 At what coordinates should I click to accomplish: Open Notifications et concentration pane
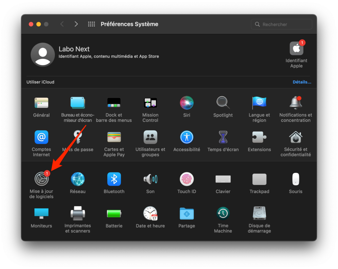point(295,103)
